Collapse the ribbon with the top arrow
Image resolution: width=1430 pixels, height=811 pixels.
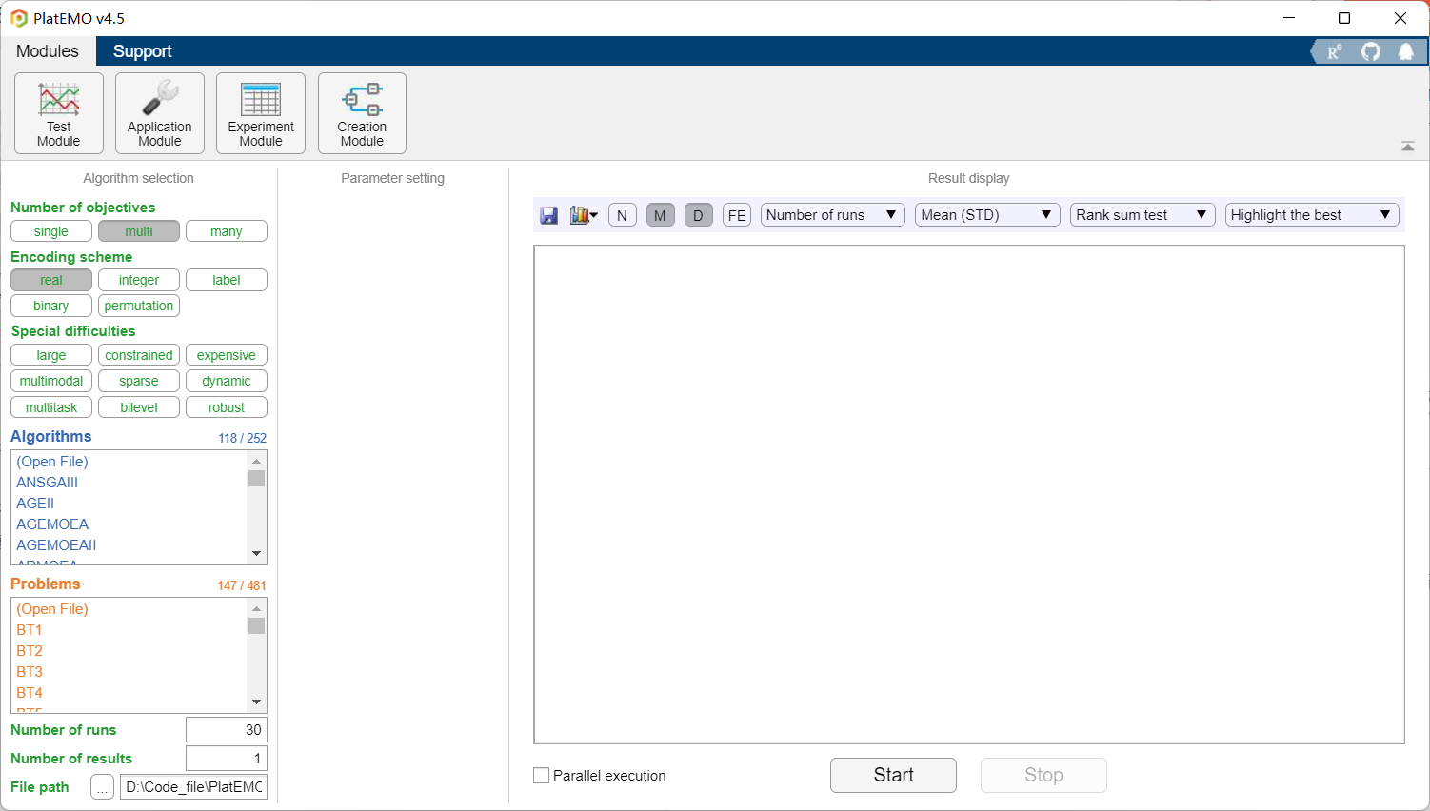pos(1408,146)
